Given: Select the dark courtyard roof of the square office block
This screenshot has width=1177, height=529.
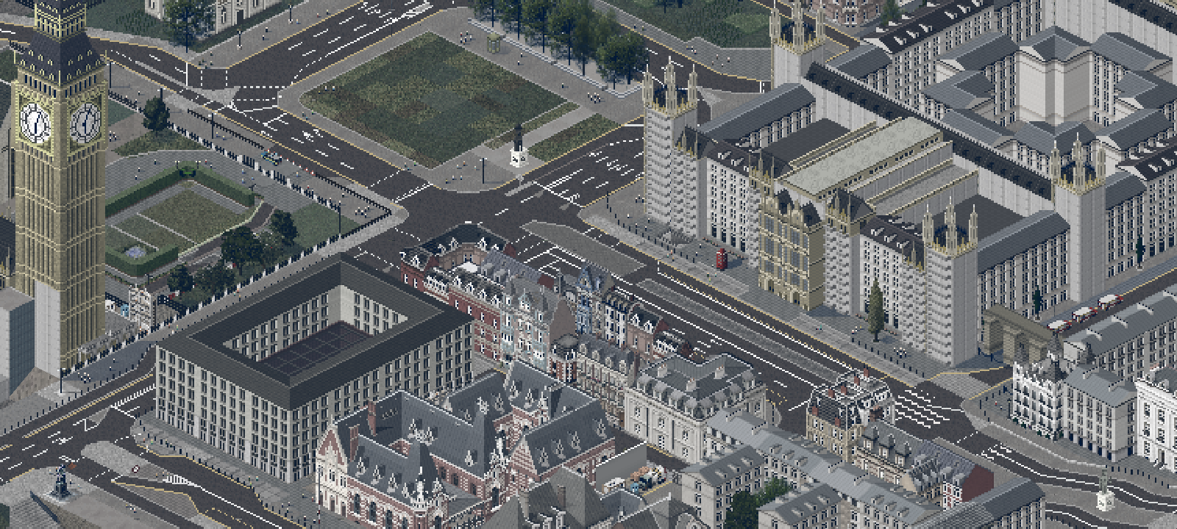Looking at the screenshot, I should pyautogui.click(x=316, y=349).
